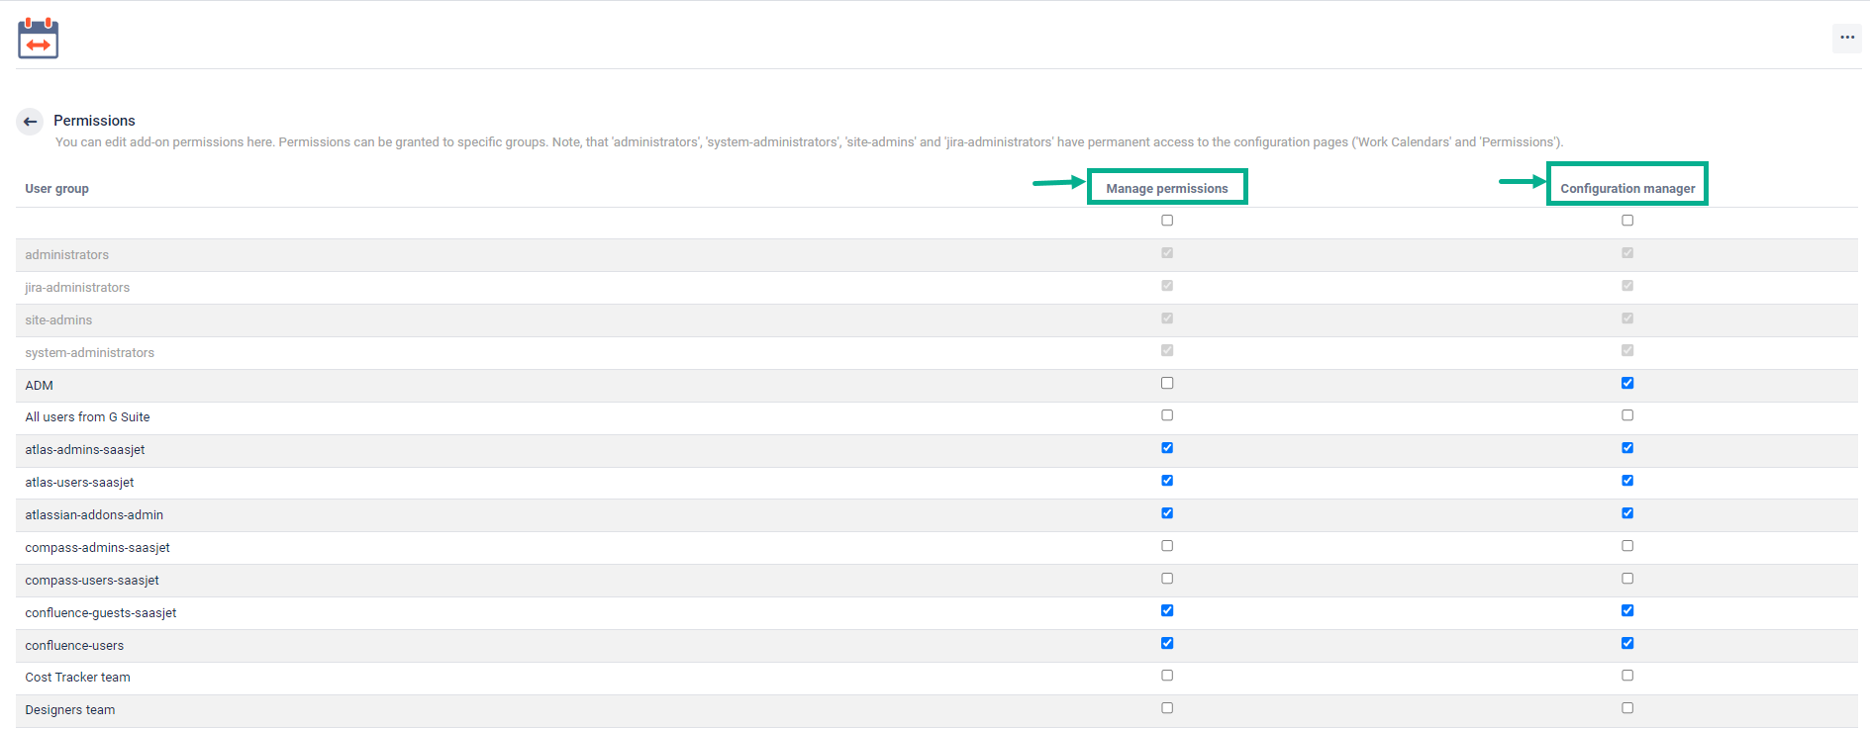The height and width of the screenshot is (729, 1870).
Task: Disable Configuration manager for atlas-users-saasjet
Action: pyautogui.click(x=1627, y=482)
